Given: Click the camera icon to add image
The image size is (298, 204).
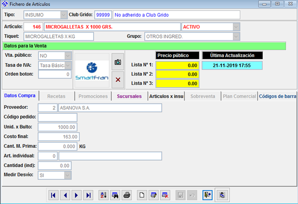Looking at the screenshot, I should click(117, 62).
